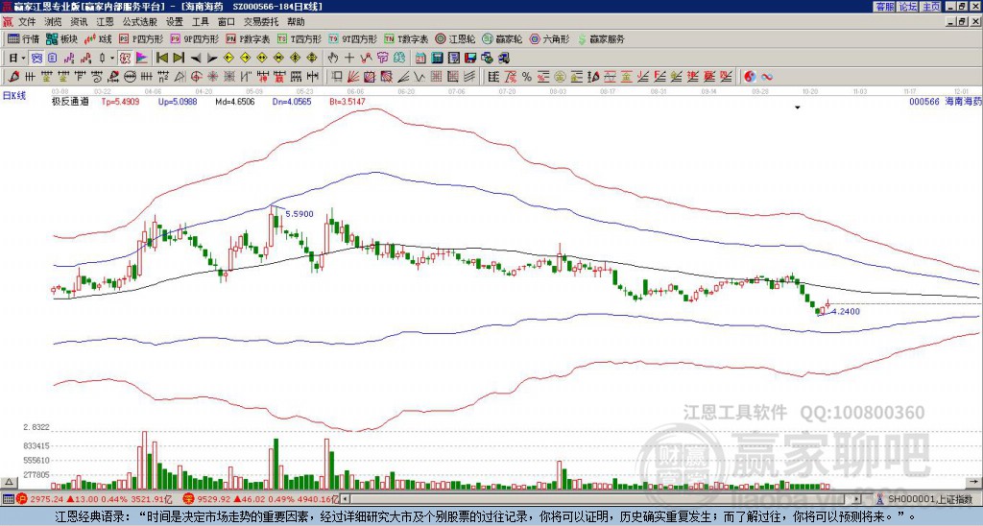Image resolution: width=983 pixels, height=526 pixels.
Task: Open 赢家服务 from toolbar
Action: pos(601,38)
